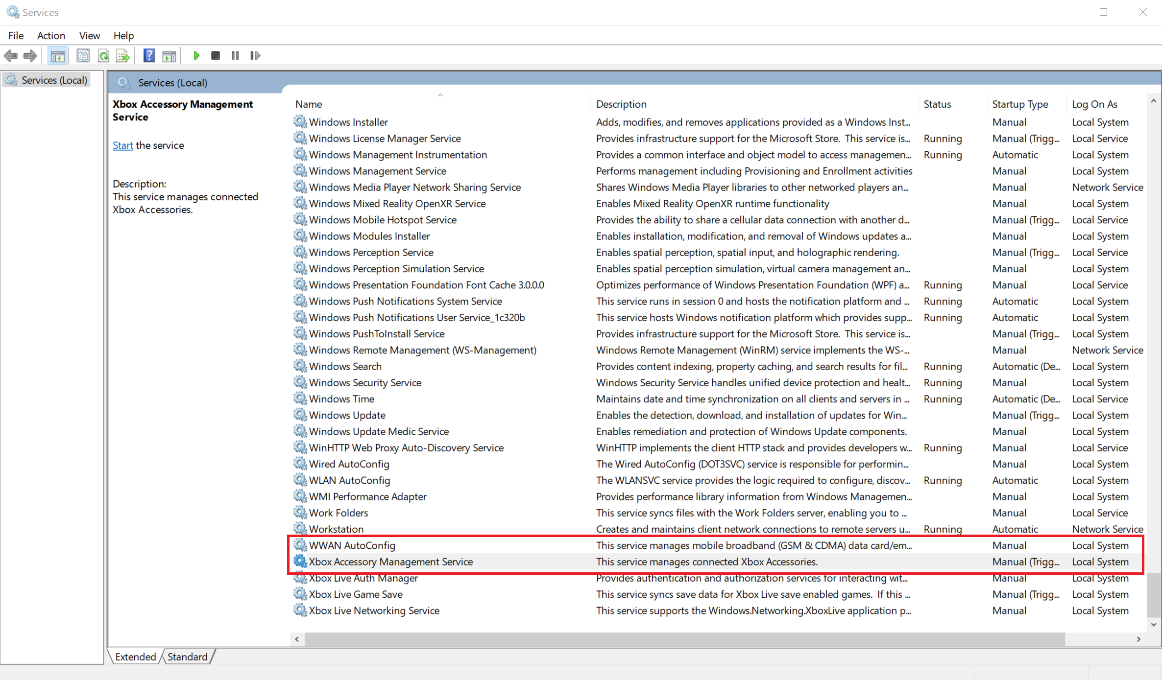The width and height of the screenshot is (1162, 680).
Task: Click the Start the service link
Action: click(122, 145)
